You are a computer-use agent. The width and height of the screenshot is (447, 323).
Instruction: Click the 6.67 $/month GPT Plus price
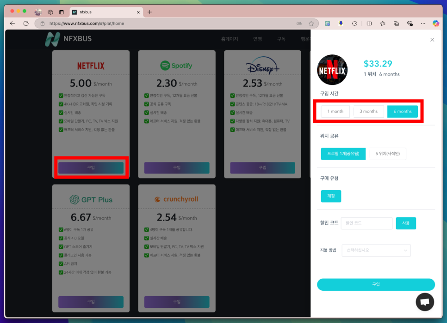(91, 217)
